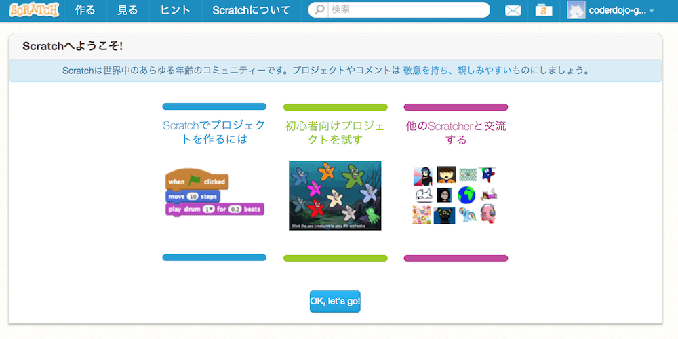The image size is (678, 339).
Task: Click the 'play drum' purple block
Action: coord(214,210)
